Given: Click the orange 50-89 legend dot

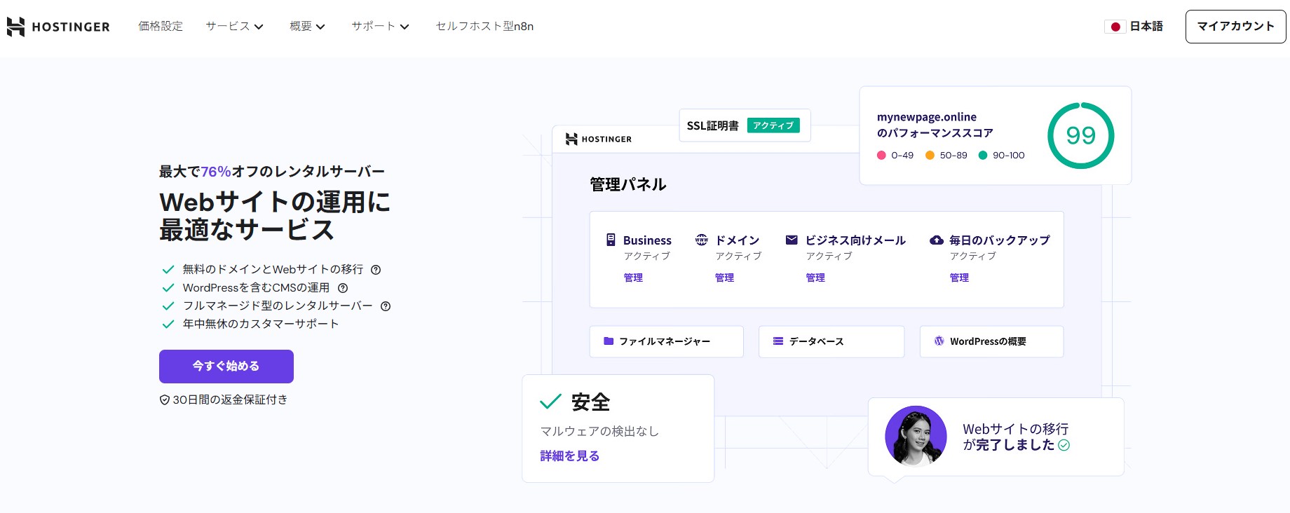Looking at the screenshot, I should [930, 156].
